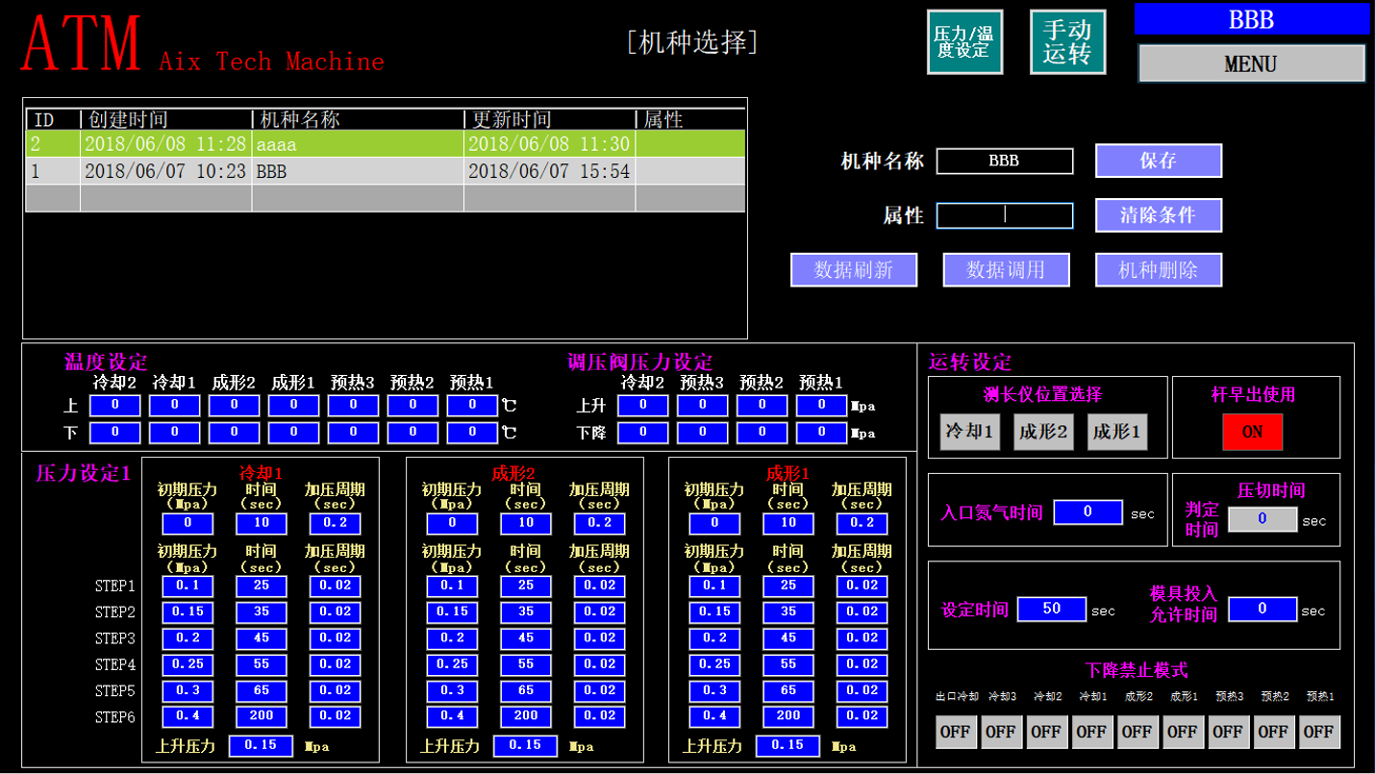
Task: Select 成形1 for measuring instrument position
Action: click(x=1117, y=432)
